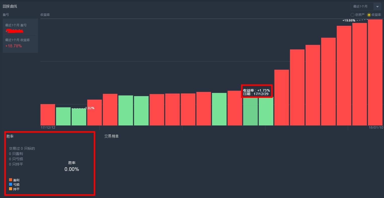
Task: Click the +18.78% monthly return value
Action: pos(14,46)
